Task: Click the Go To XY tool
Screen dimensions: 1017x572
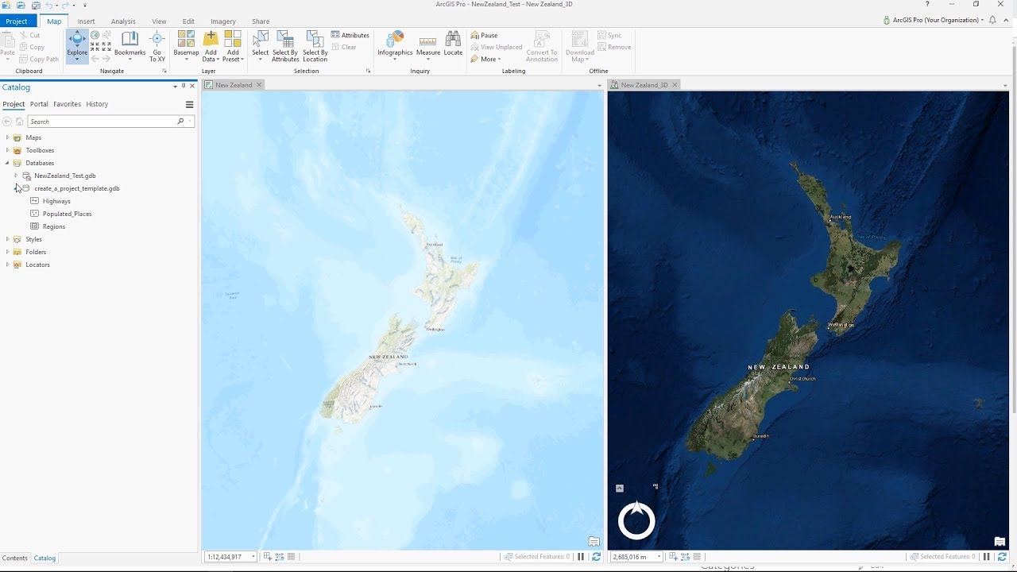Action: click(157, 46)
